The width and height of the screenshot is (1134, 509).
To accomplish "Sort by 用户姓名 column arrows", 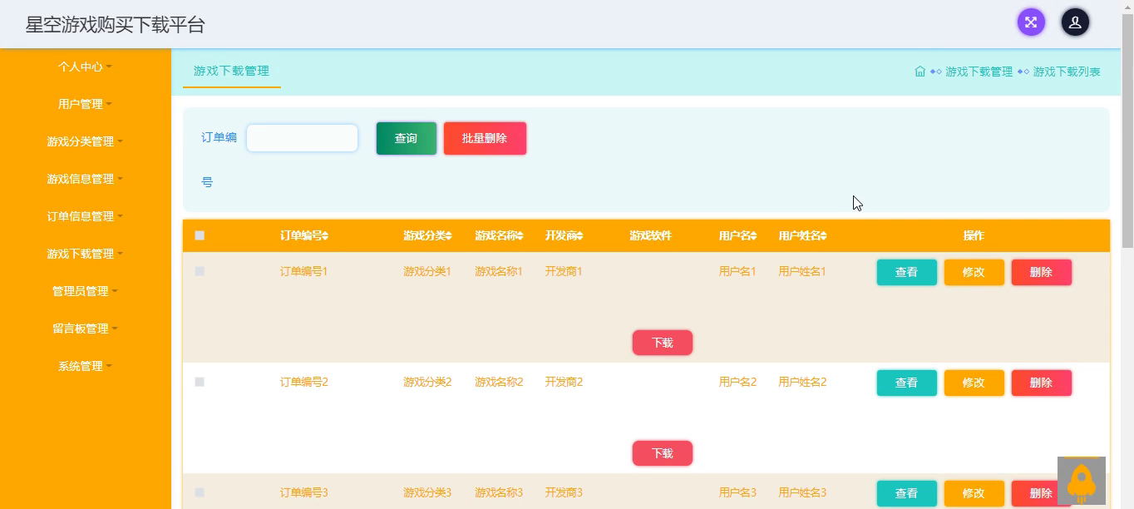I will click(x=824, y=236).
